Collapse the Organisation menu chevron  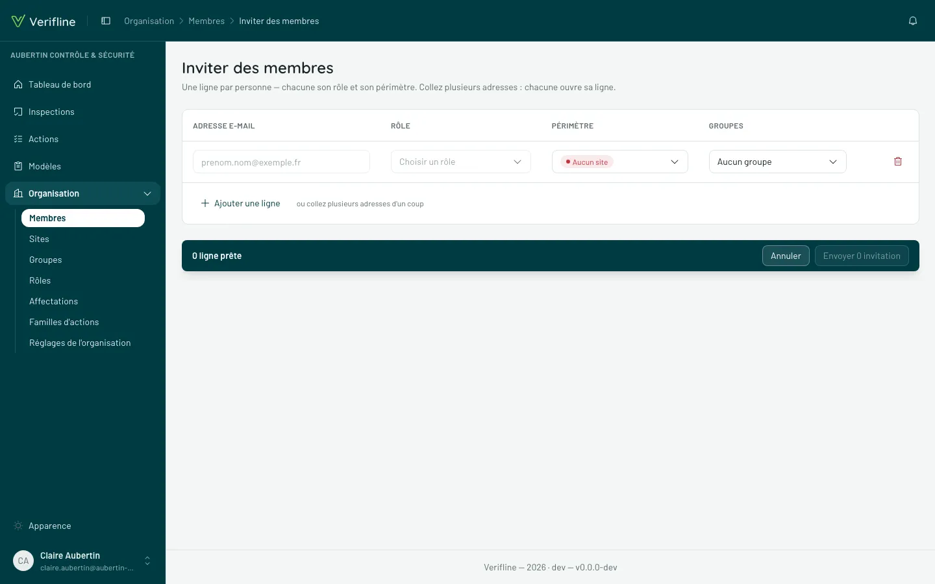coord(147,193)
